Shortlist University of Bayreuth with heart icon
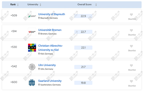 [x=131, y=15]
